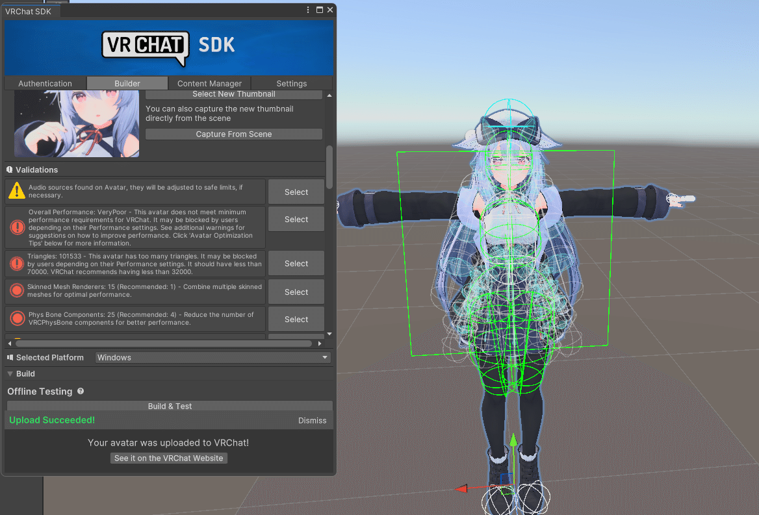Maximize the VRChat SDK window
The width and height of the screenshot is (759, 515).
[x=320, y=10]
